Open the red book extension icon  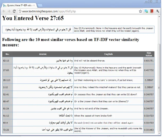(x=152, y=11)
